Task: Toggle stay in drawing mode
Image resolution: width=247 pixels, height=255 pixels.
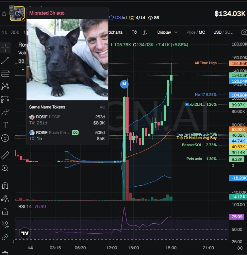Action: pos(5,199)
